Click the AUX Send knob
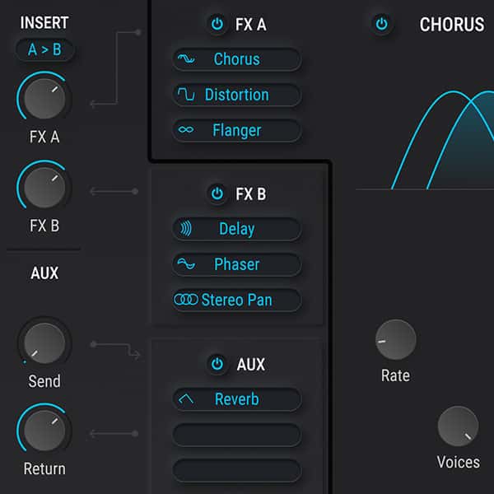The height and width of the screenshot is (494, 494). click(44, 343)
